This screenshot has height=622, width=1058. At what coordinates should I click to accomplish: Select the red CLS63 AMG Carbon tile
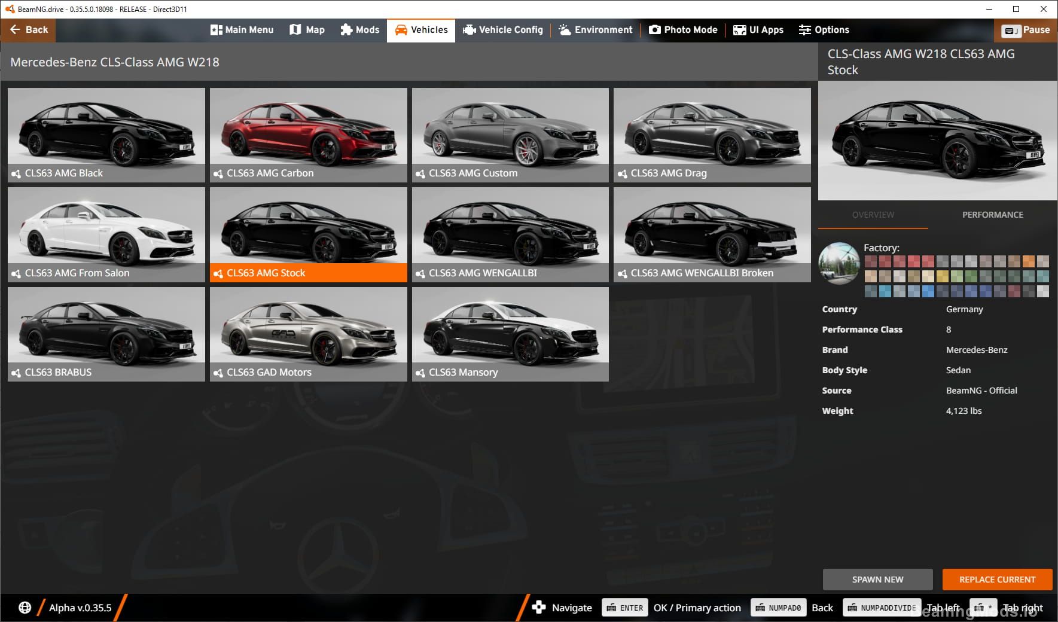pos(309,135)
